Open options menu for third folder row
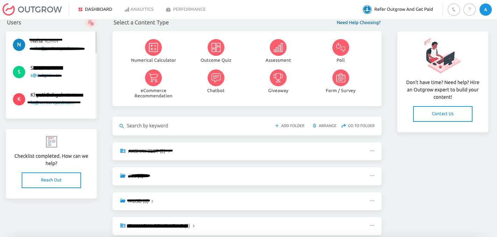Screen dimensions: 497x237 [x=372, y=201]
